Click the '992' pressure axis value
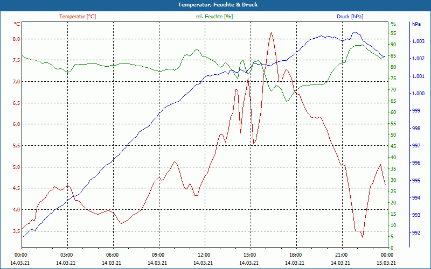 [416, 233]
